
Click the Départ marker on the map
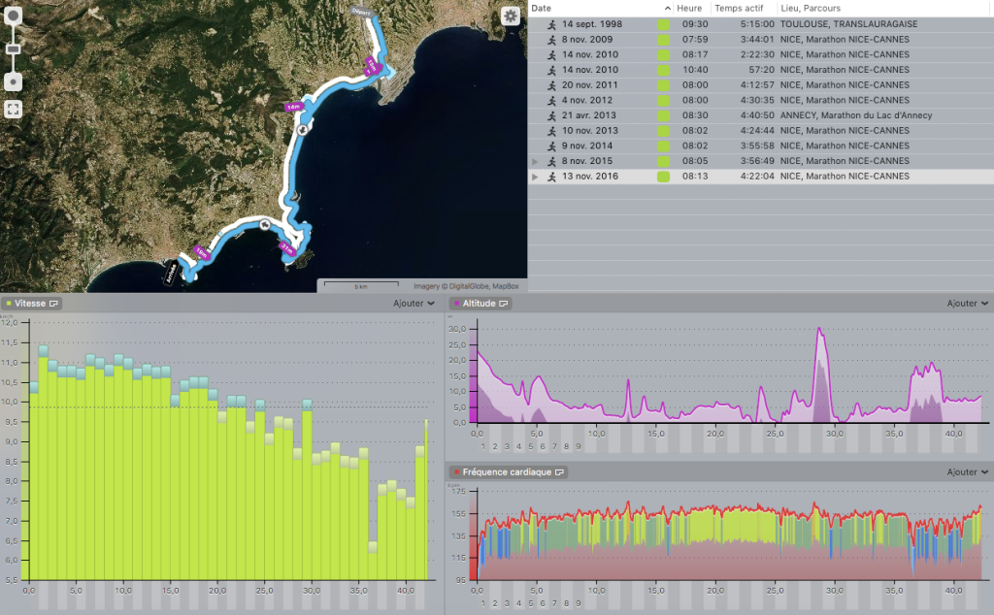(x=361, y=12)
